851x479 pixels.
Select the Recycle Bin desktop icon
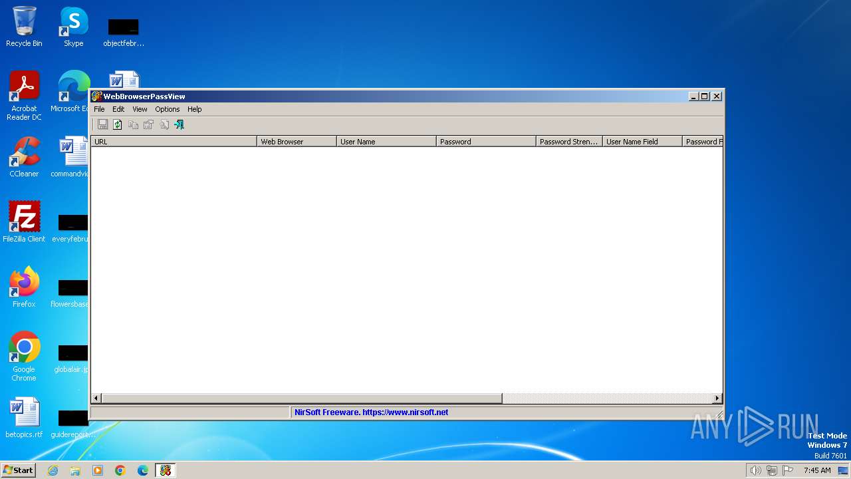coord(24,27)
